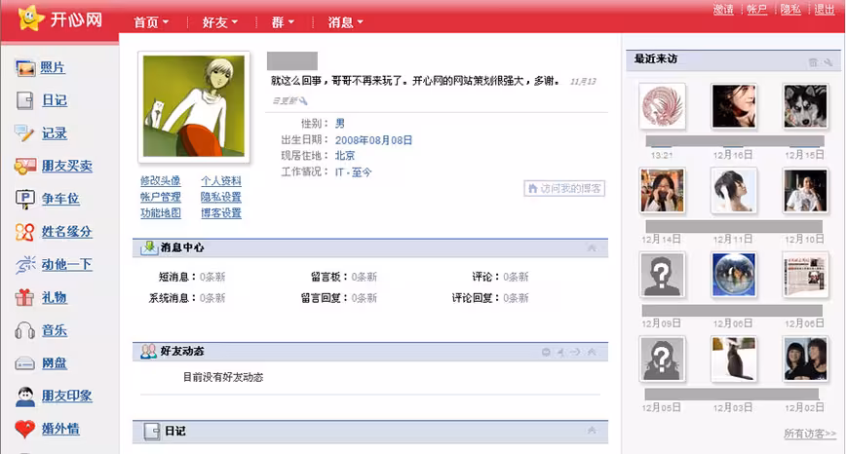Screen dimensions: 846x454
Task: Open the 好友 dropdown in top navigation
Action: click(x=219, y=22)
